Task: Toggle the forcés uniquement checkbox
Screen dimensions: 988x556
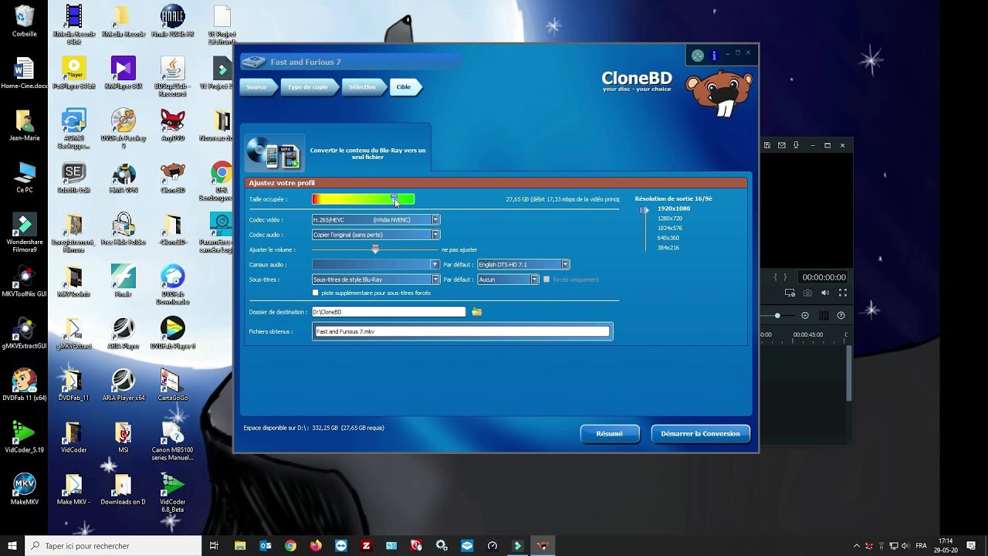Action: [547, 280]
